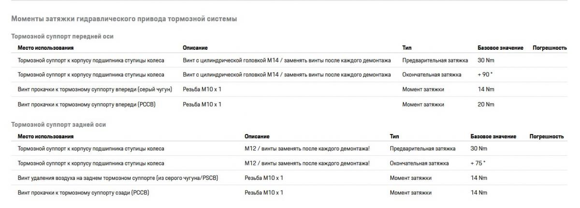Viewport: 580px width, 208px height.
Task: Select the "+ 90 °" final tightening value
Action: pyautogui.click(x=485, y=75)
